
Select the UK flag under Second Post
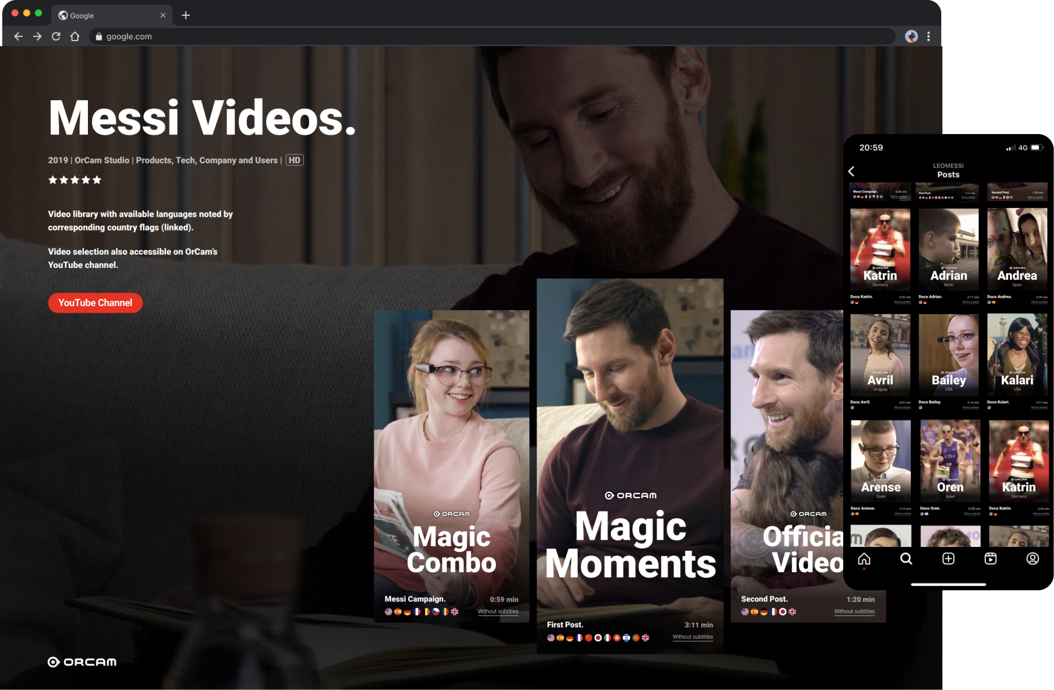[x=792, y=612]
